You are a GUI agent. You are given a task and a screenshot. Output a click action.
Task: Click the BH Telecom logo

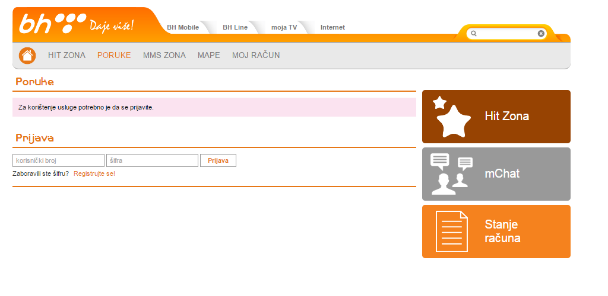click(53, 23)
